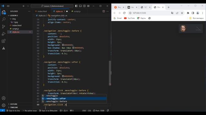Open the Extensions view

[x=4, y=41]
